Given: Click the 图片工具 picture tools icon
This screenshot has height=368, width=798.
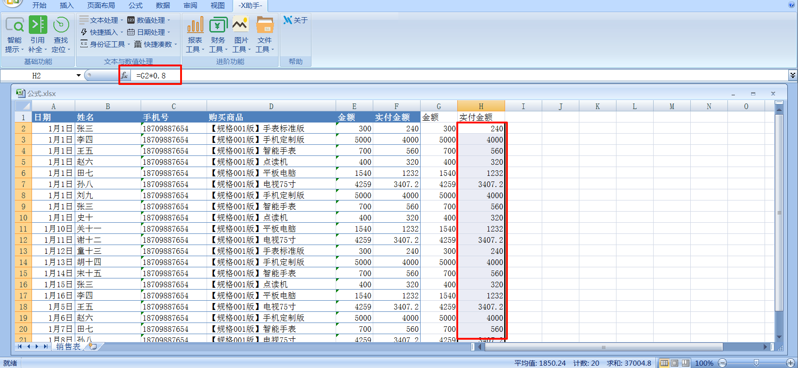Looking at the screenshot, I should click(x=240, y=25).
